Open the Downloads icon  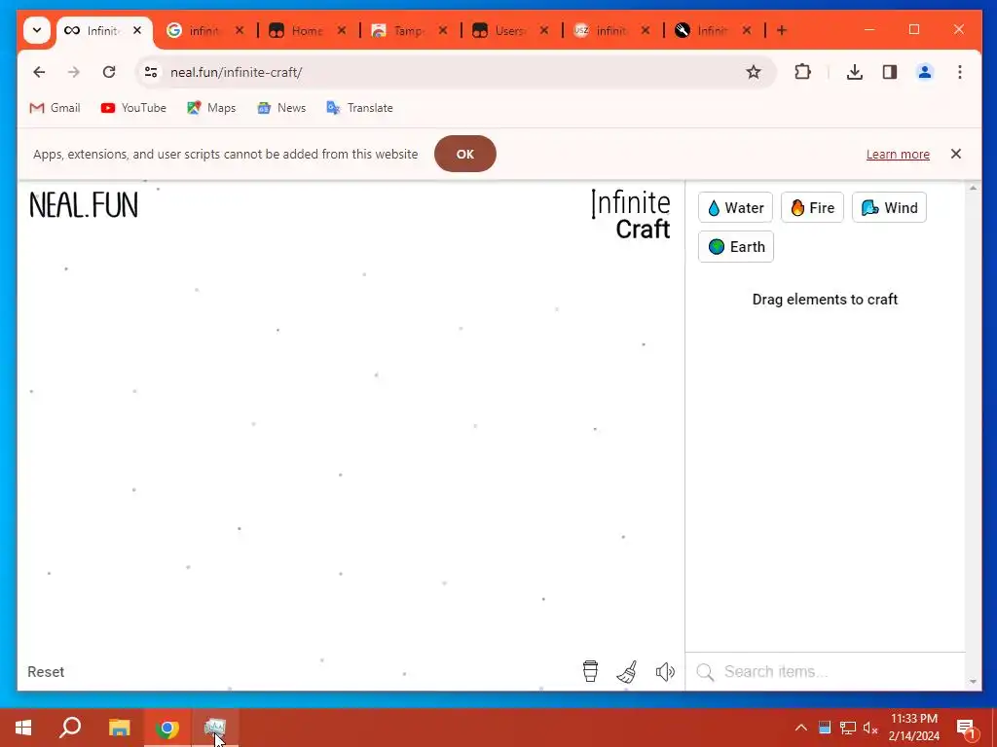coord(855,72)
